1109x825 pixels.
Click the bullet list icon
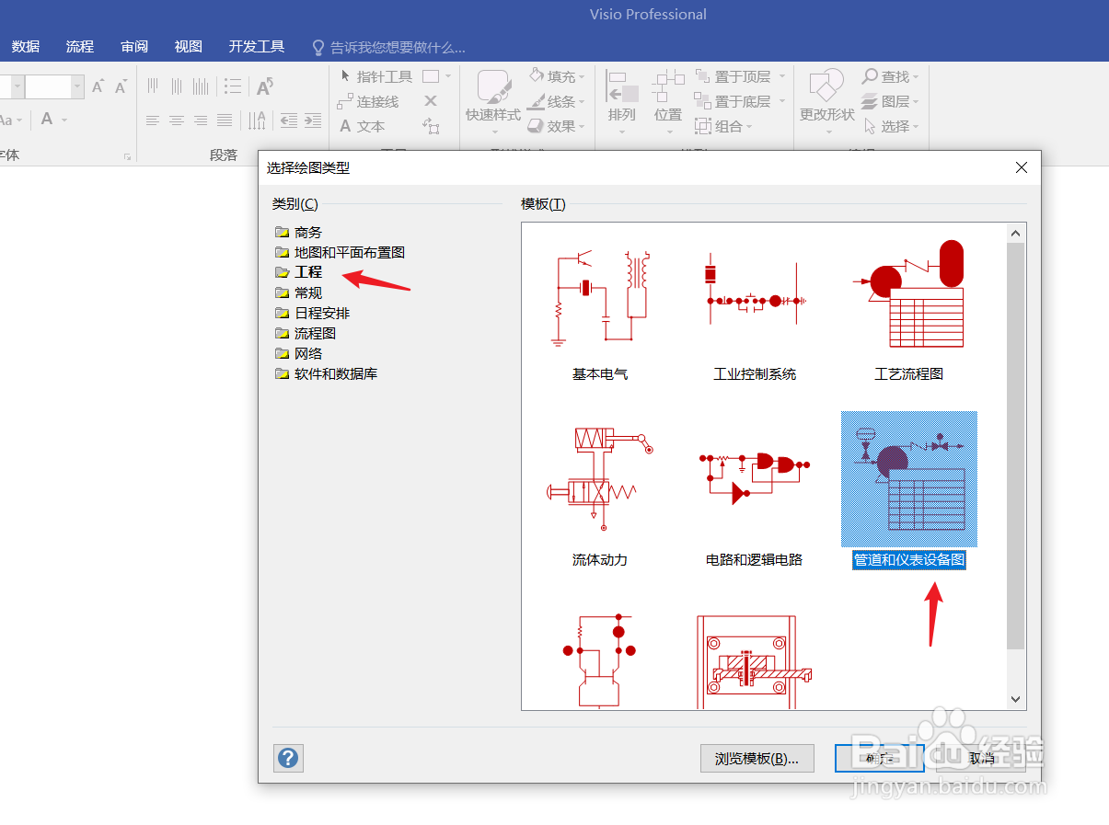tap(233, 86)
